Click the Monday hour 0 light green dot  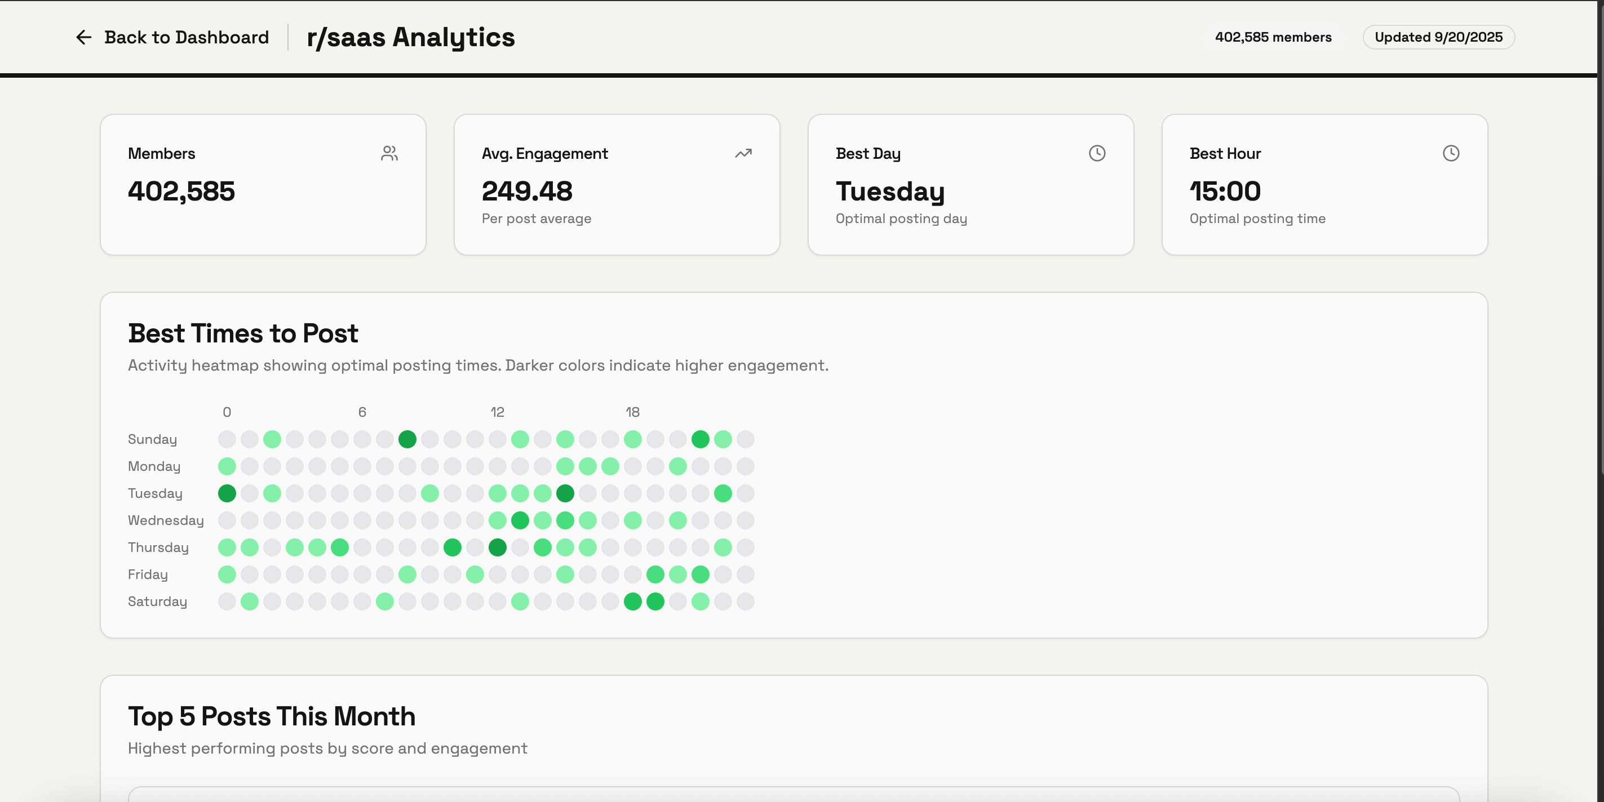coord(227,466)
